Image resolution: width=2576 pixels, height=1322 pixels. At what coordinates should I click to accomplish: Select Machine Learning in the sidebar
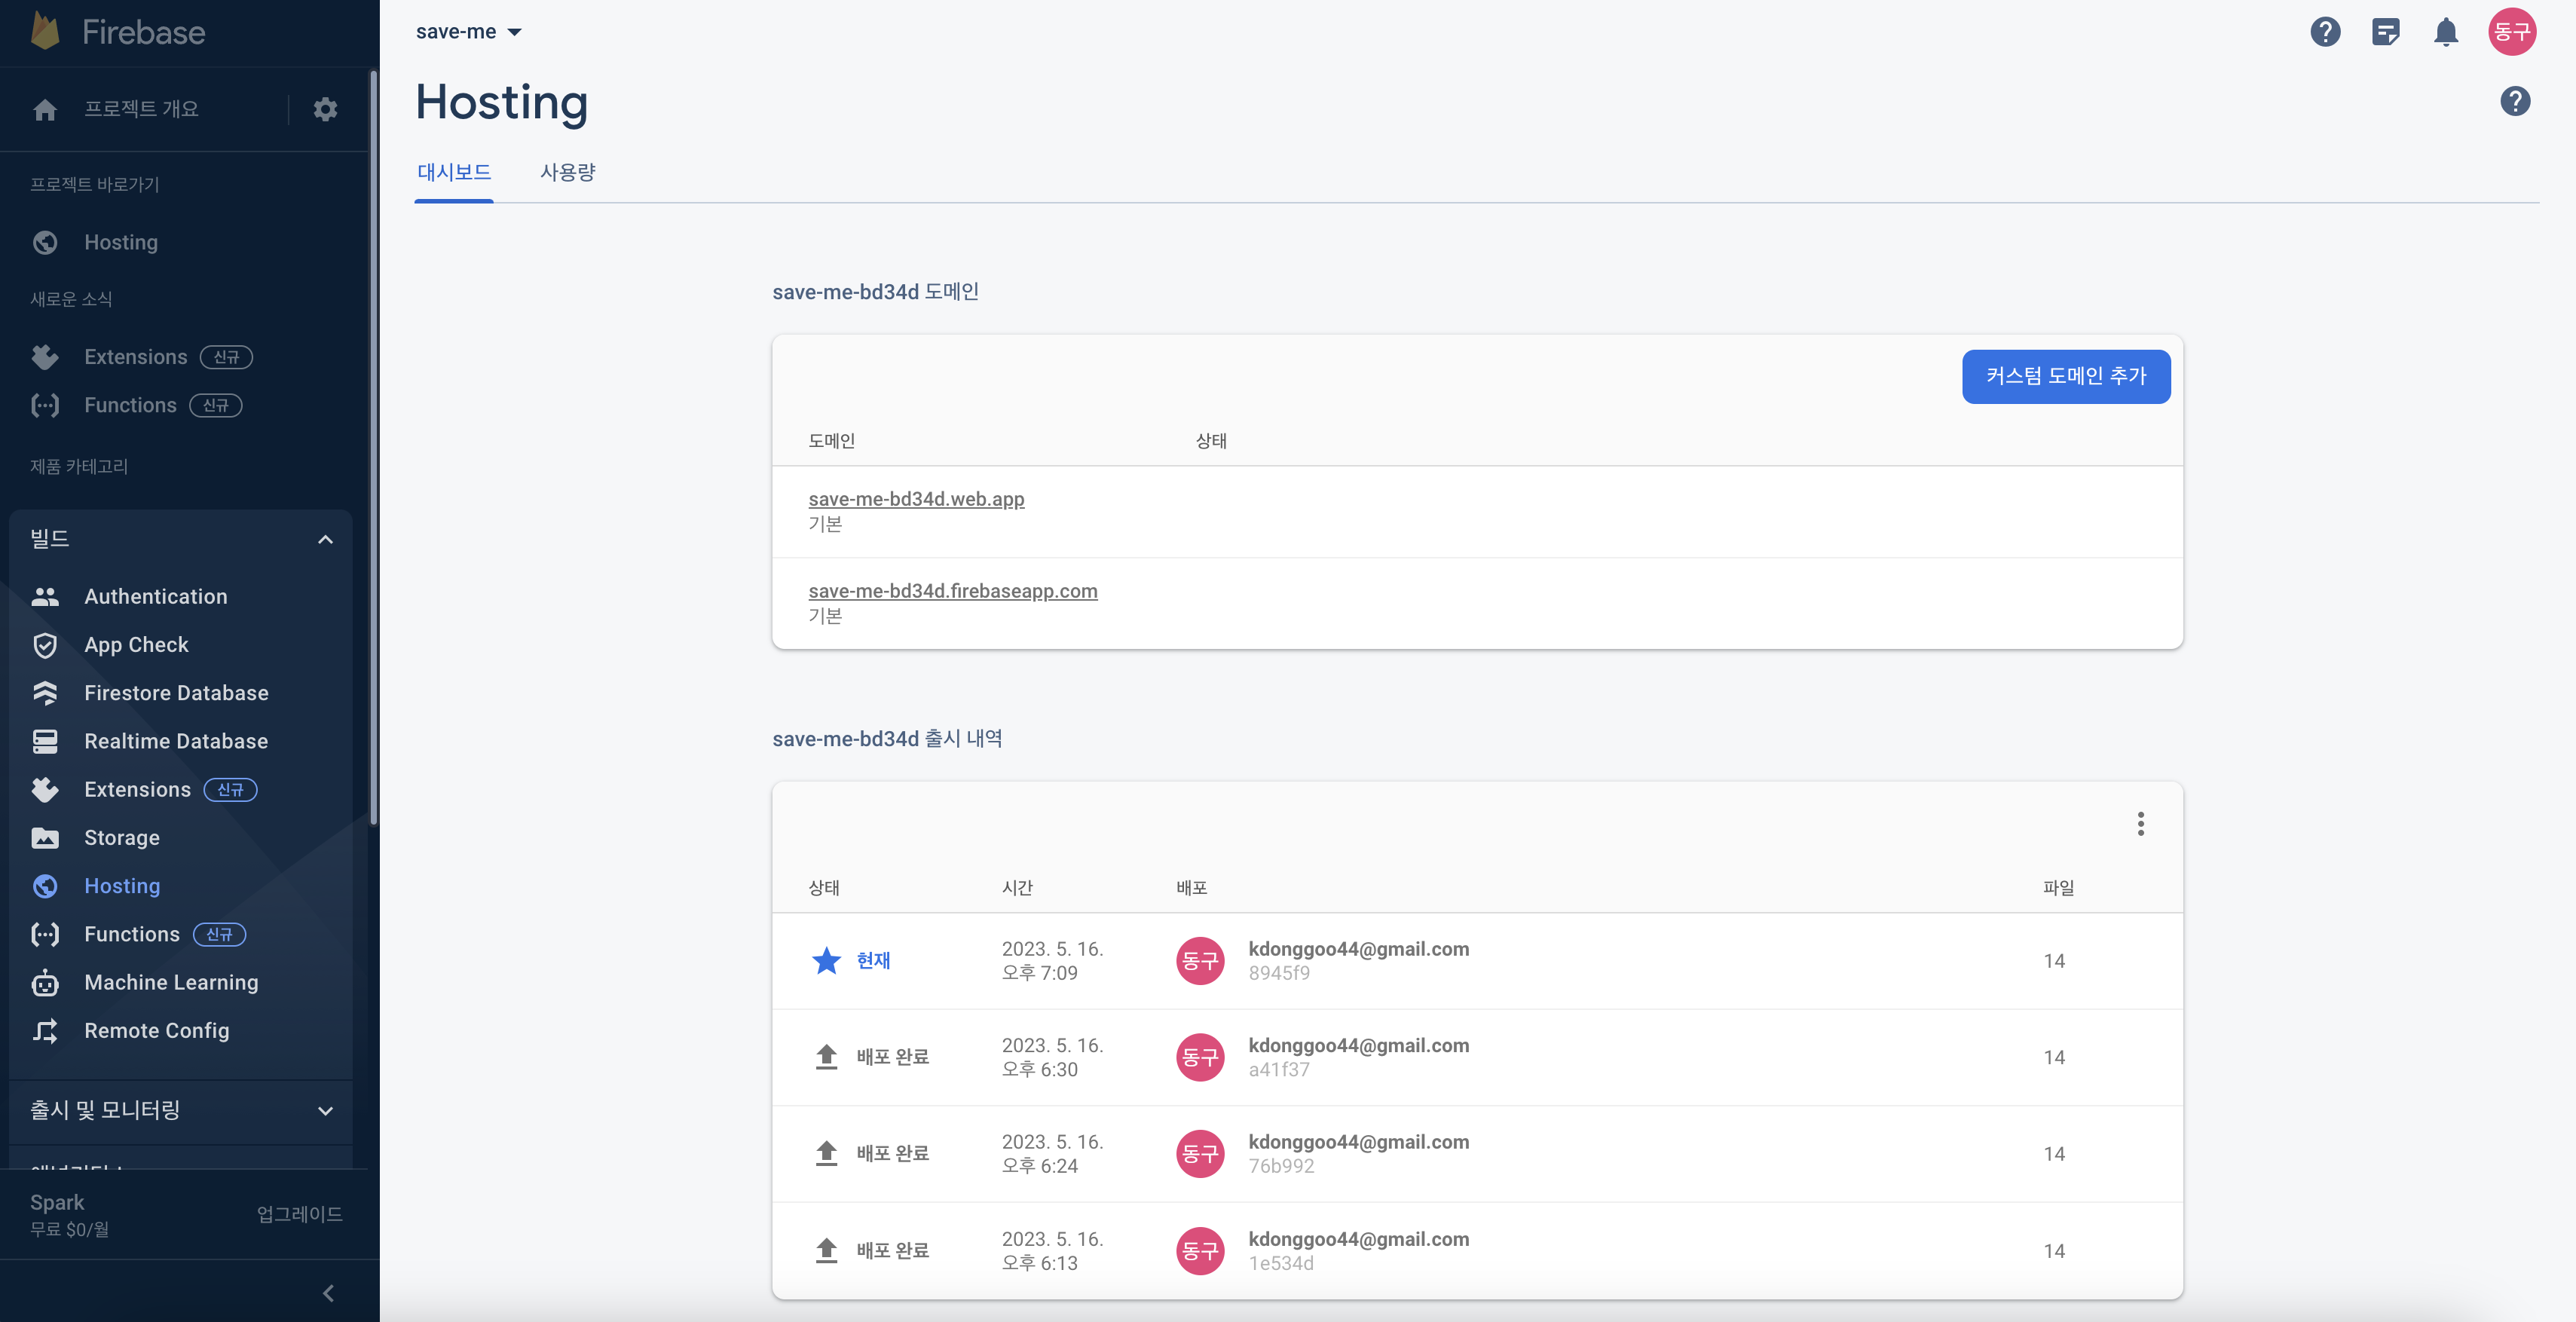pyautogui.click(x=171, y=983)
